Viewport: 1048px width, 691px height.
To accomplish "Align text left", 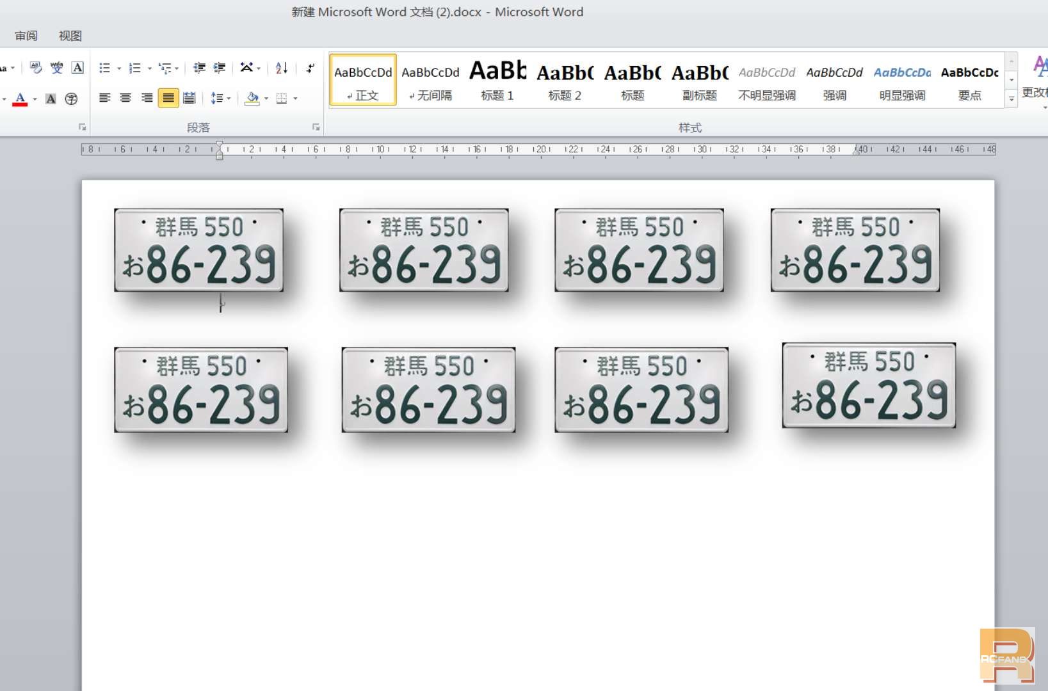I will (105, 98).
